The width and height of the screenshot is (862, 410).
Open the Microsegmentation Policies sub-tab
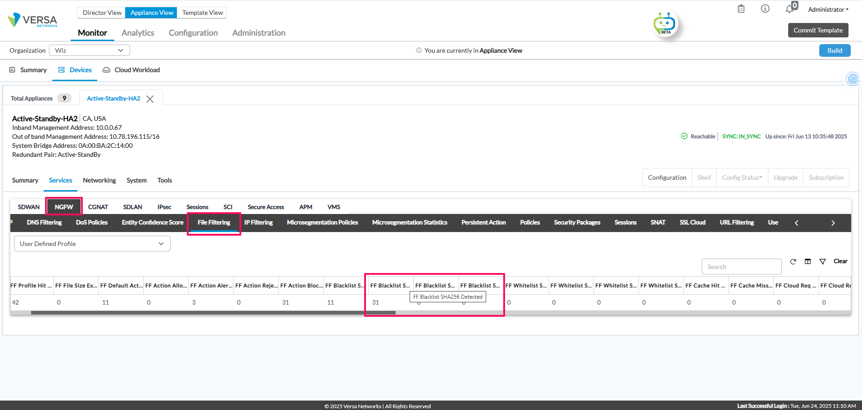tap(322, 223)
